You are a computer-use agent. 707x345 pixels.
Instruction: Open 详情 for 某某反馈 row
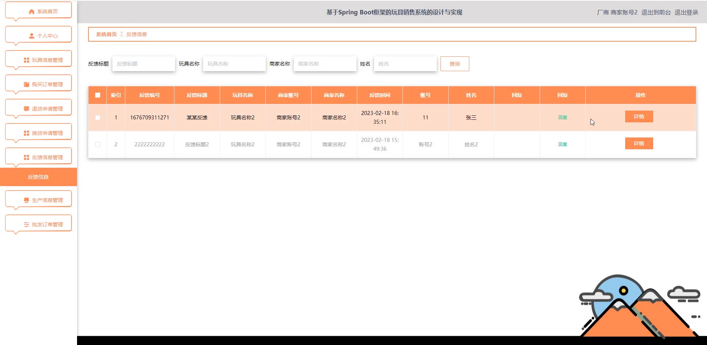pyautogui.click(x=639, y=116)
